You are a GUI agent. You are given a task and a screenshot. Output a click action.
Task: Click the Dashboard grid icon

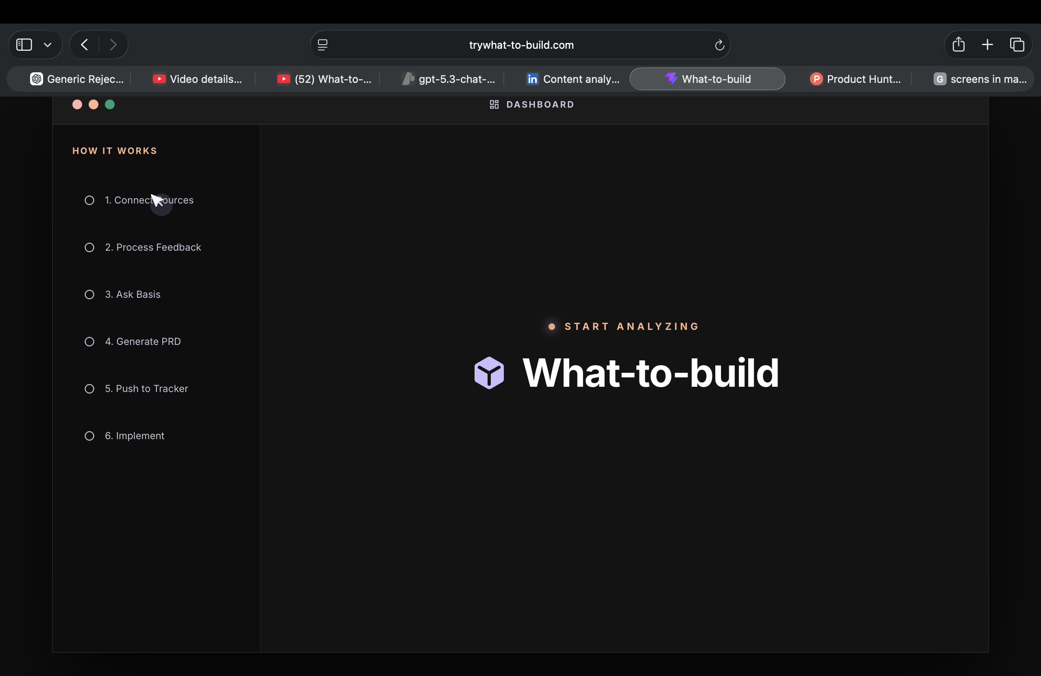point(494,104)
